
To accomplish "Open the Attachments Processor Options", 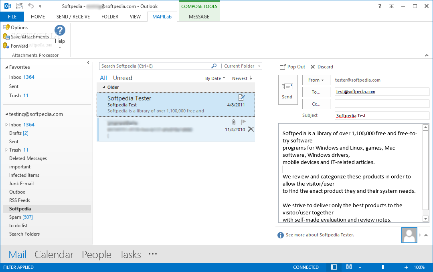I will pos(16,28).
